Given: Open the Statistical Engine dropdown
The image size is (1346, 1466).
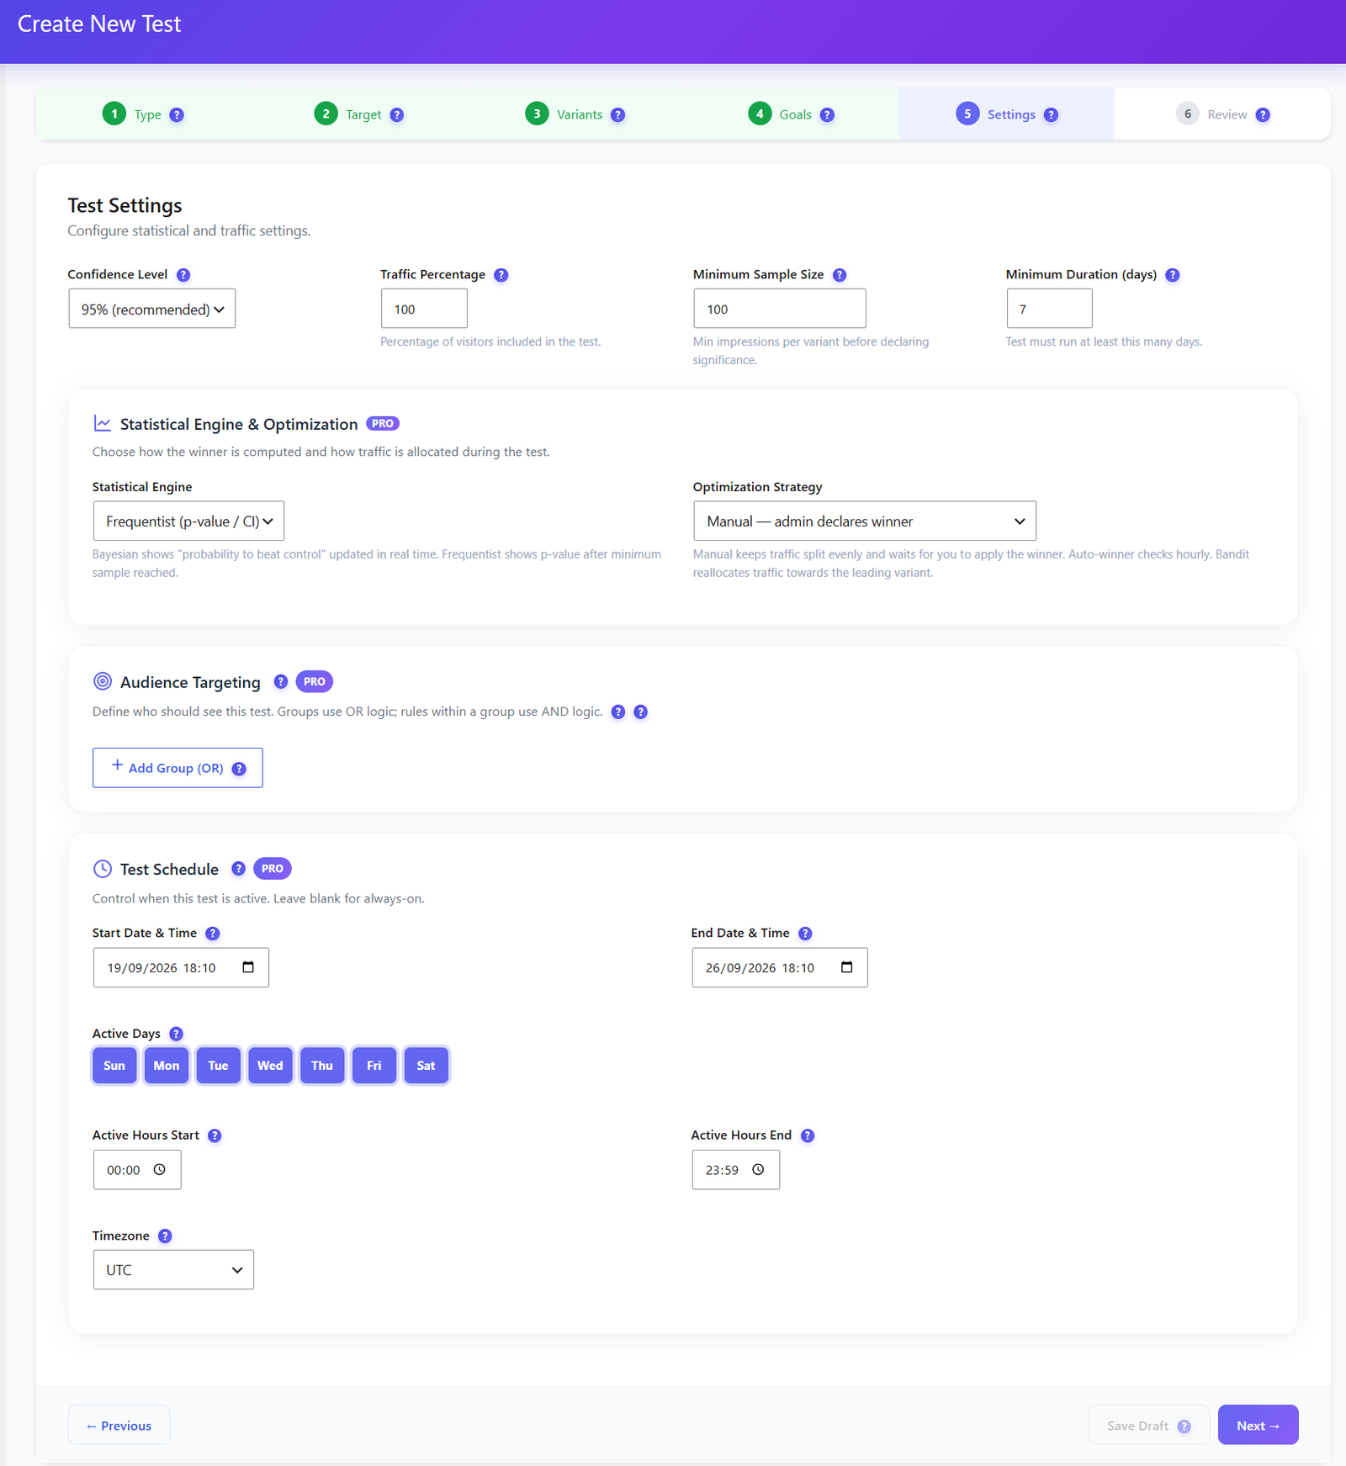Looking at the screenshot, I should pyautogui.click(x=188, y=521).
